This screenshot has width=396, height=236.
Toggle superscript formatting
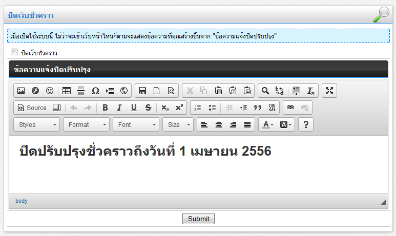(179, 108)
